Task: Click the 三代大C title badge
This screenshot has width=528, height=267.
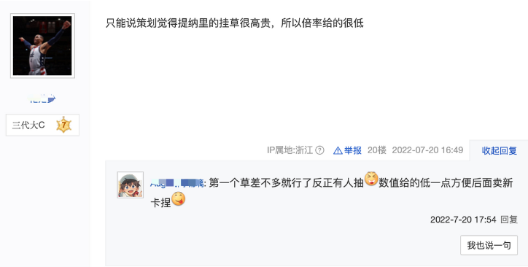Action: [x=42, y=125]
